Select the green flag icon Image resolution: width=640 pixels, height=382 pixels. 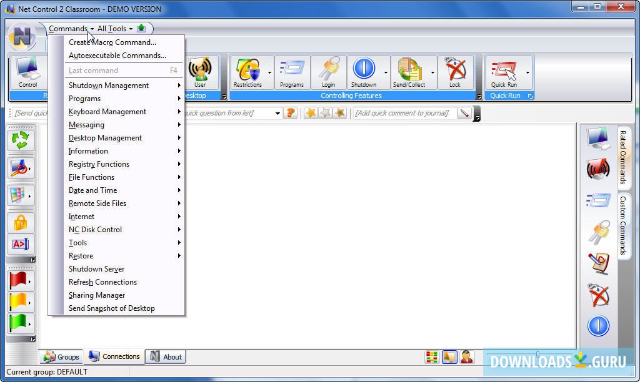[x=18, y=323]
